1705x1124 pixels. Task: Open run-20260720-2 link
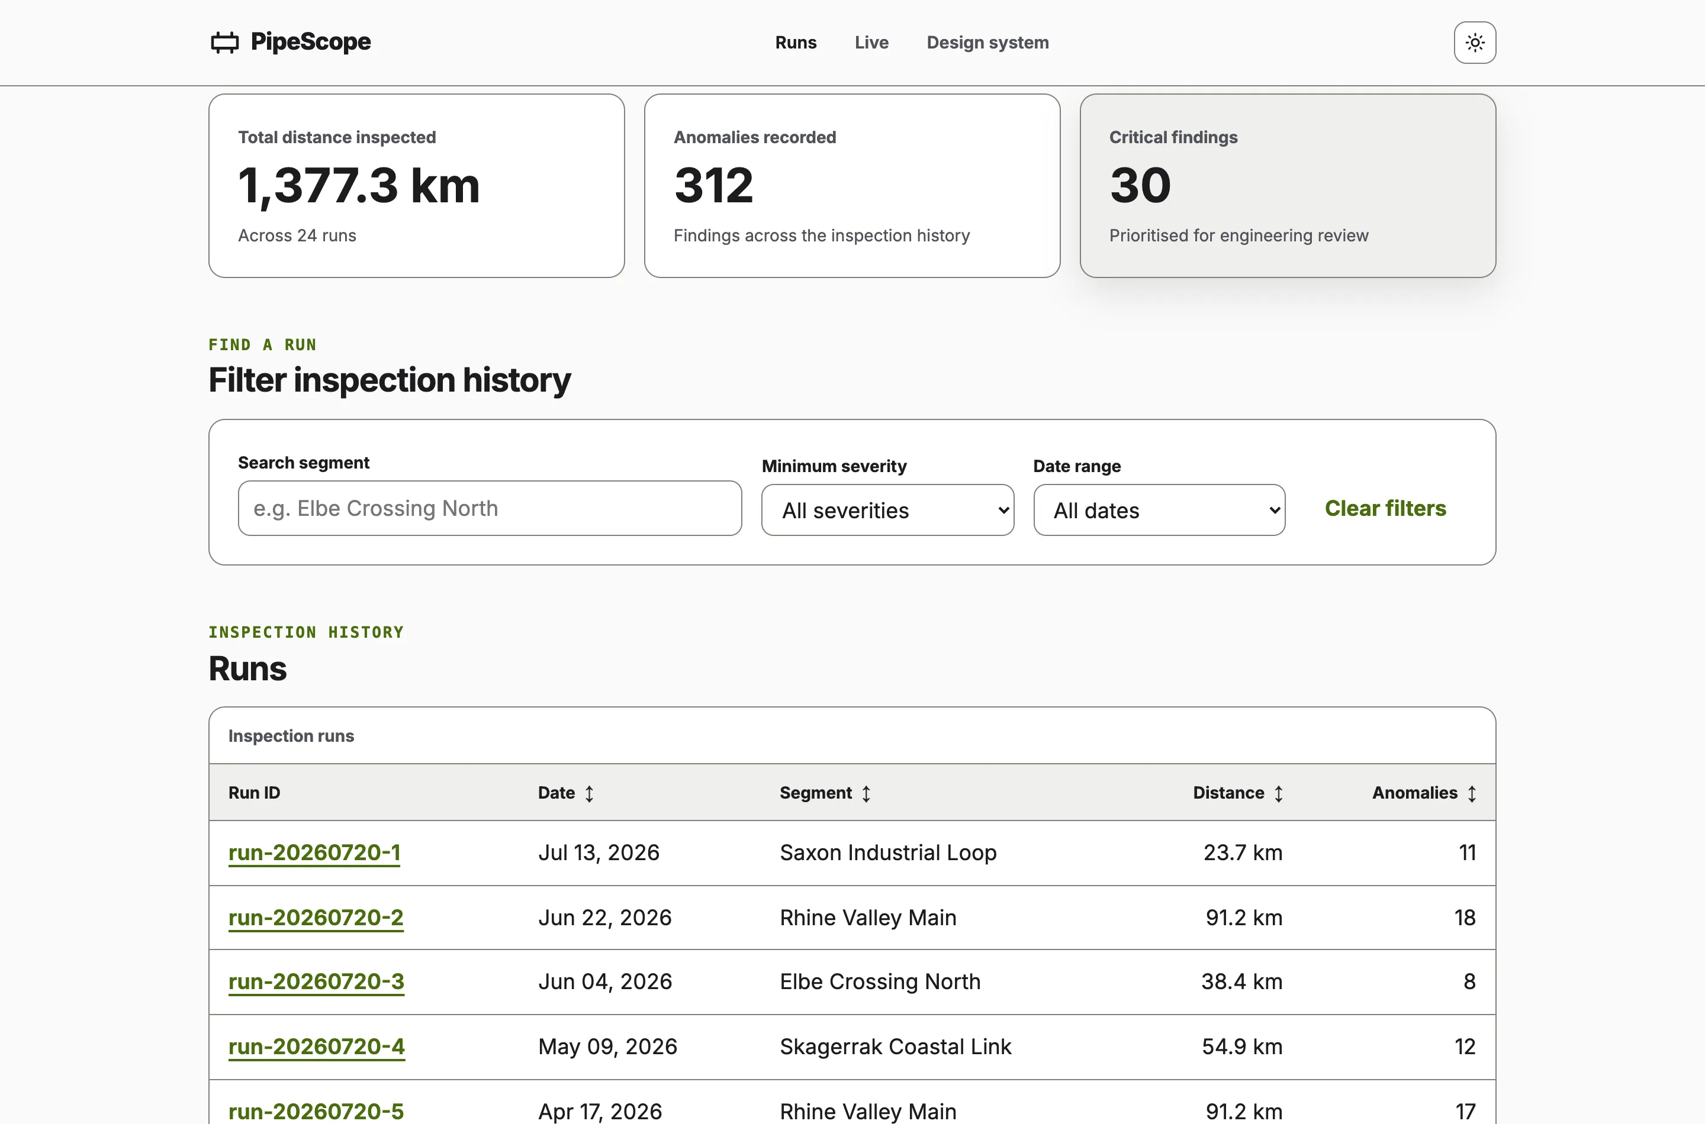pyautogui.click(x=316, y=918)
